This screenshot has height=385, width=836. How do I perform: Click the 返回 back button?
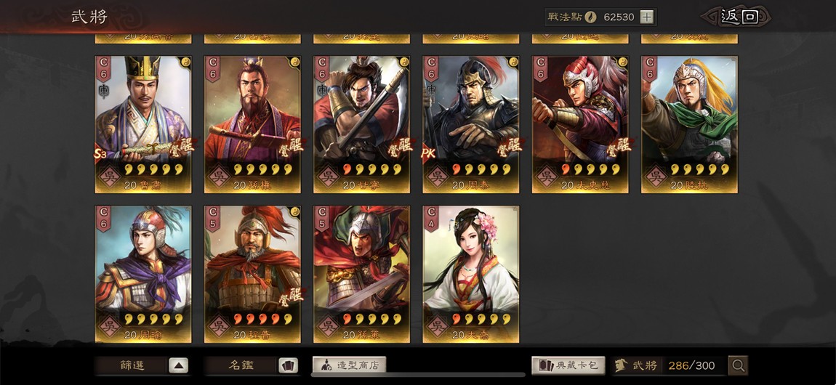[739, 17]
